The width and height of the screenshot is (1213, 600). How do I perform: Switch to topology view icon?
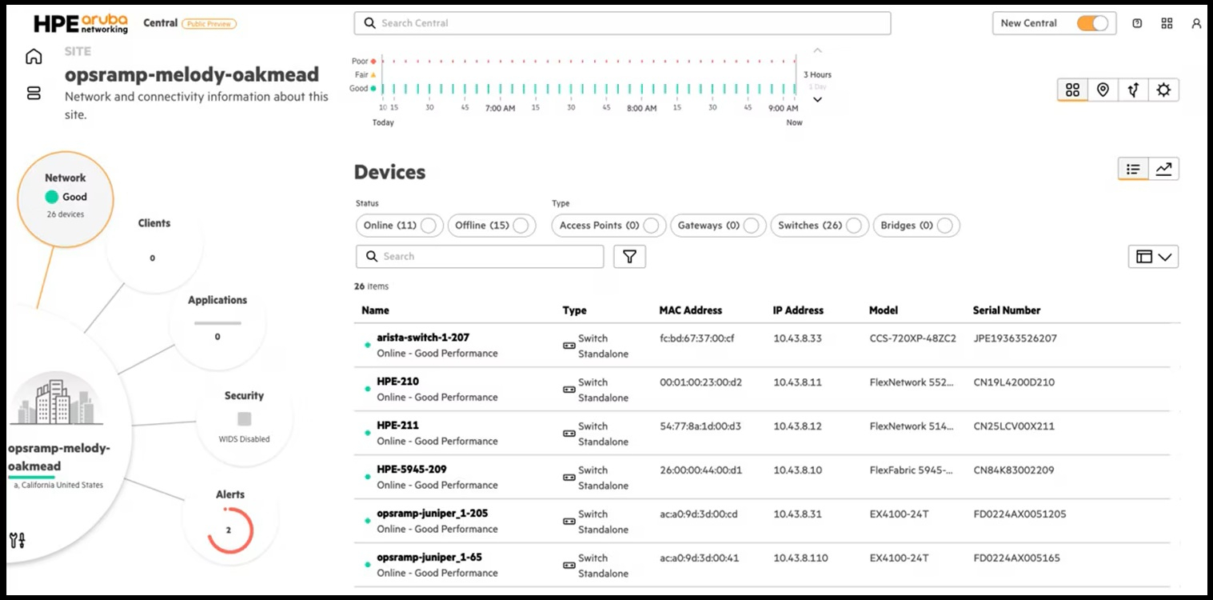pyautogui.click(x=1133, y=90)
